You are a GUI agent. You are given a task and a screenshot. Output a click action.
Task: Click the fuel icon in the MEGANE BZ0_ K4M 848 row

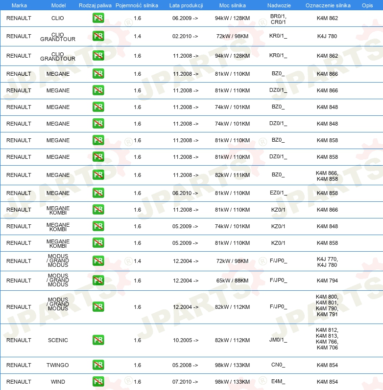click(x=98, y=107)
